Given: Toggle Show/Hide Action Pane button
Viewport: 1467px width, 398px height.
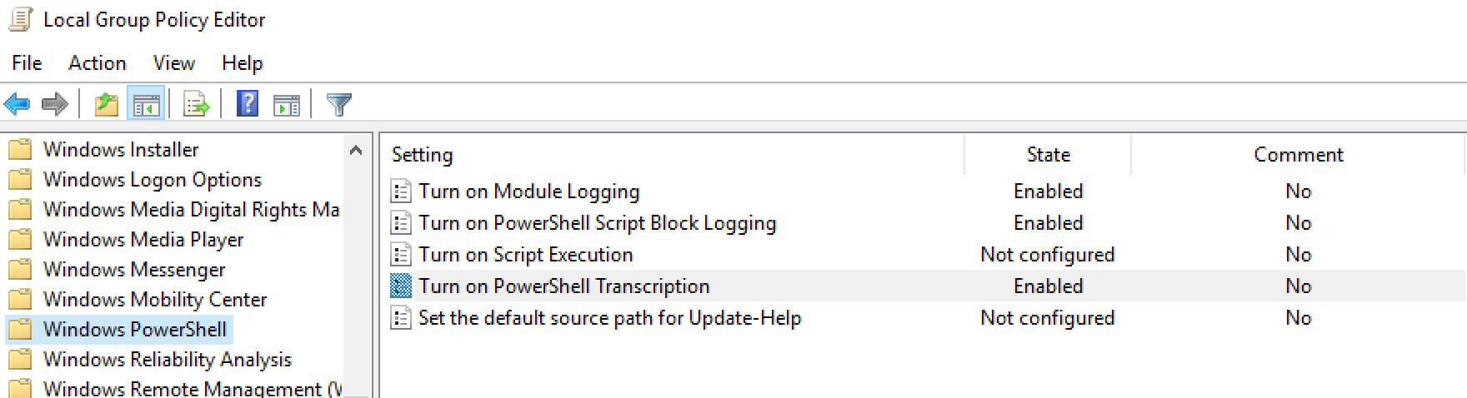Looking at the screenshot, I should (x=287, y=105).
